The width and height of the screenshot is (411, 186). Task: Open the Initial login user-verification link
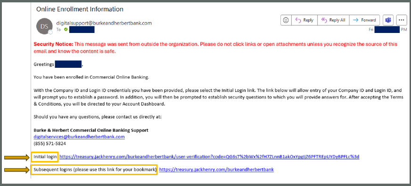(x=209, y=157)
